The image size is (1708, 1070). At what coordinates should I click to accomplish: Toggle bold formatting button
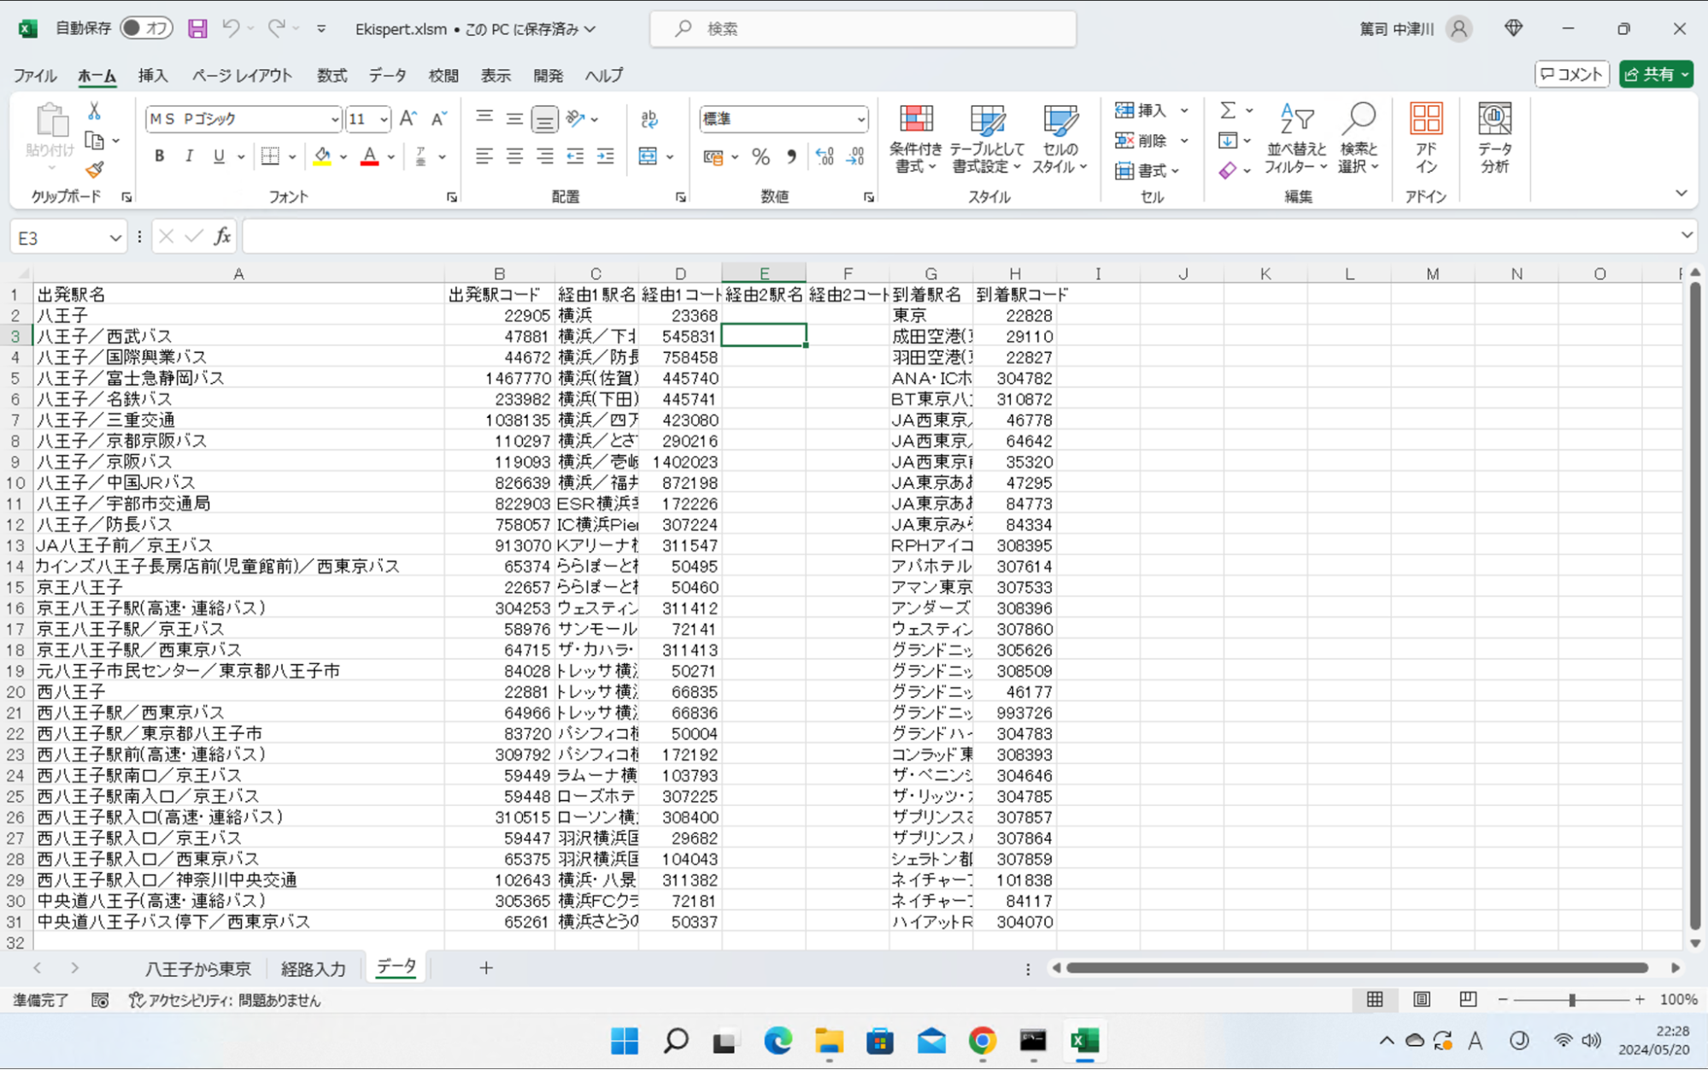tap(159, 156)
